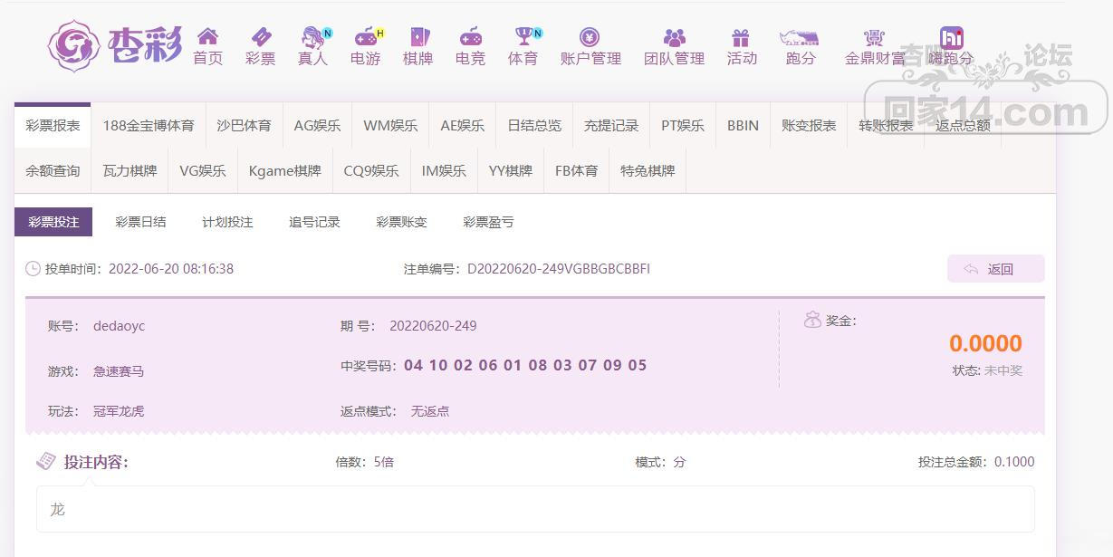Click the money bag icon beside 奖金
This screenshot has width=1113, height=557.
coord(812,320)
